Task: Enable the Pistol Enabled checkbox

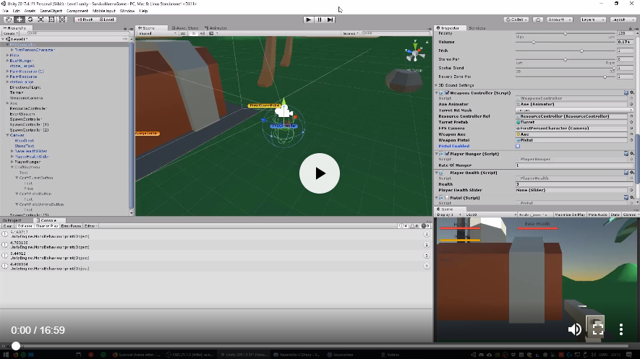Action: click(x=518, y=146)
